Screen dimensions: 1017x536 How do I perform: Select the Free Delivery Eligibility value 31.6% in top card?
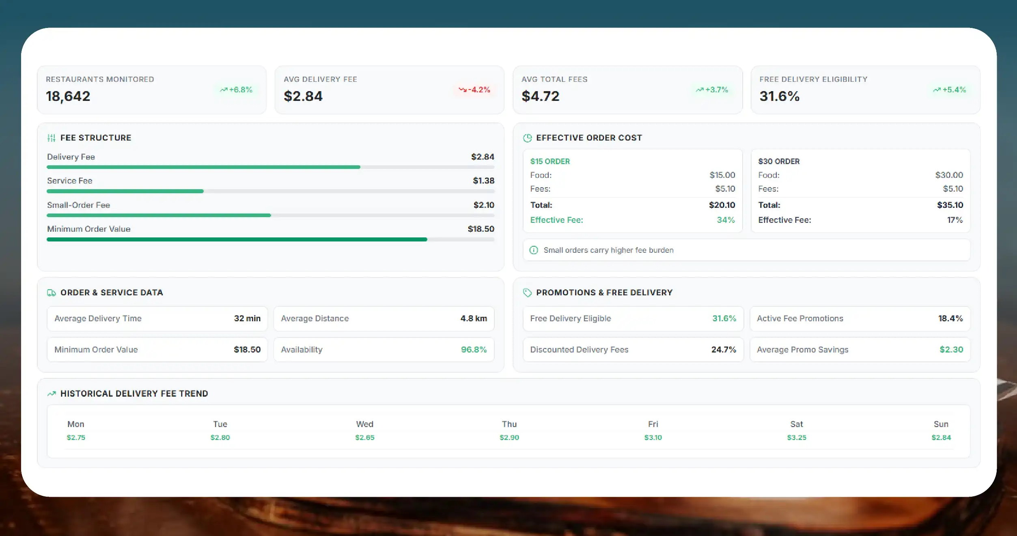(780, 96)
